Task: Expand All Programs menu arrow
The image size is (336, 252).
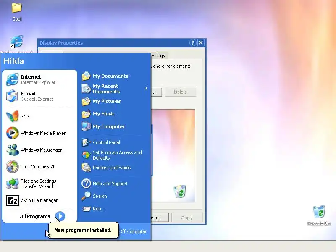Action: point(60,216)
